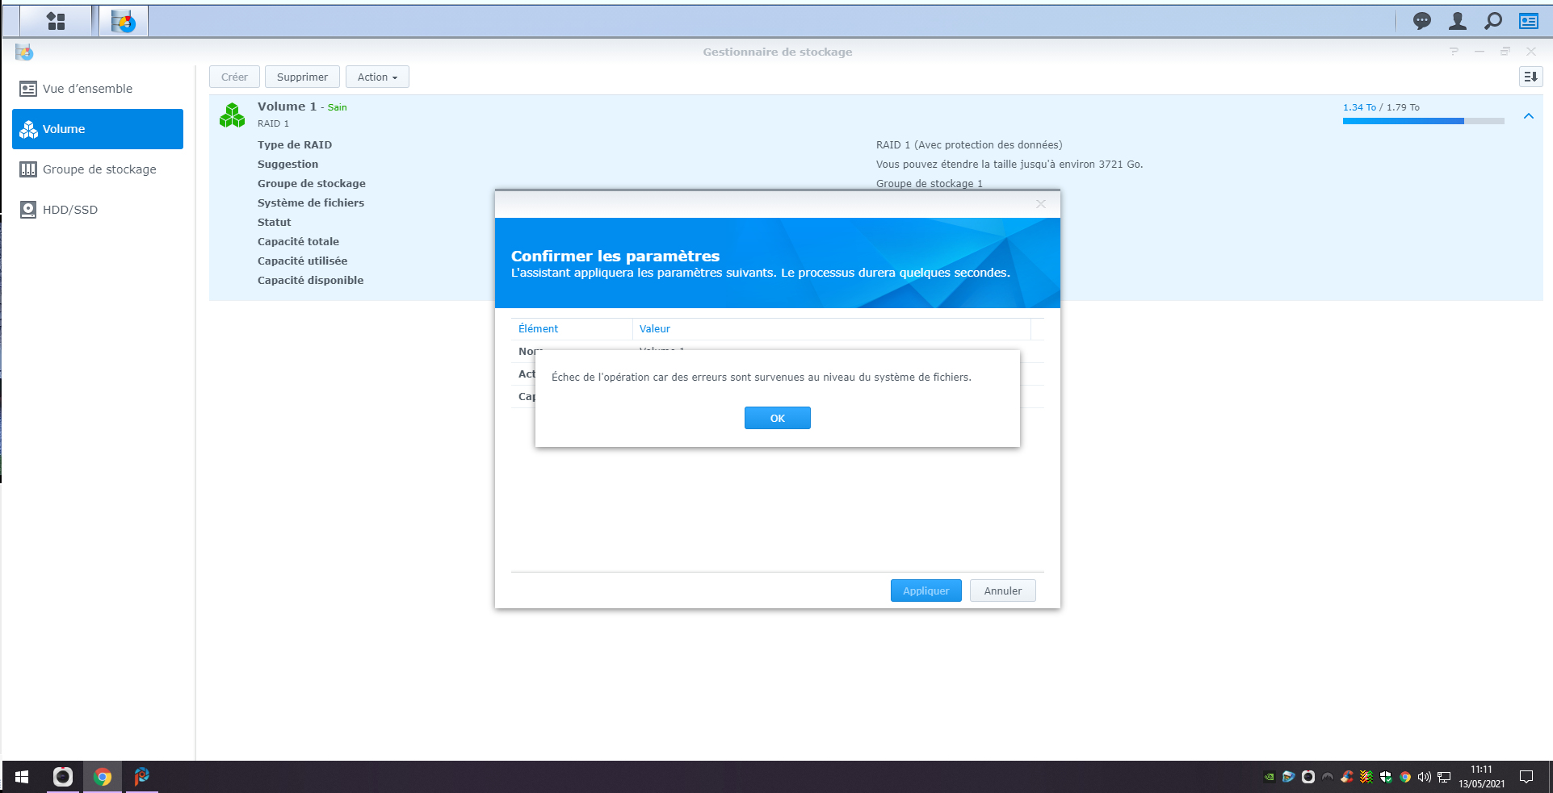Click the Windows clock showing 11:11
This screenshot has width=1553, height=793.
pyautogui.click(x=1481, y=770)
